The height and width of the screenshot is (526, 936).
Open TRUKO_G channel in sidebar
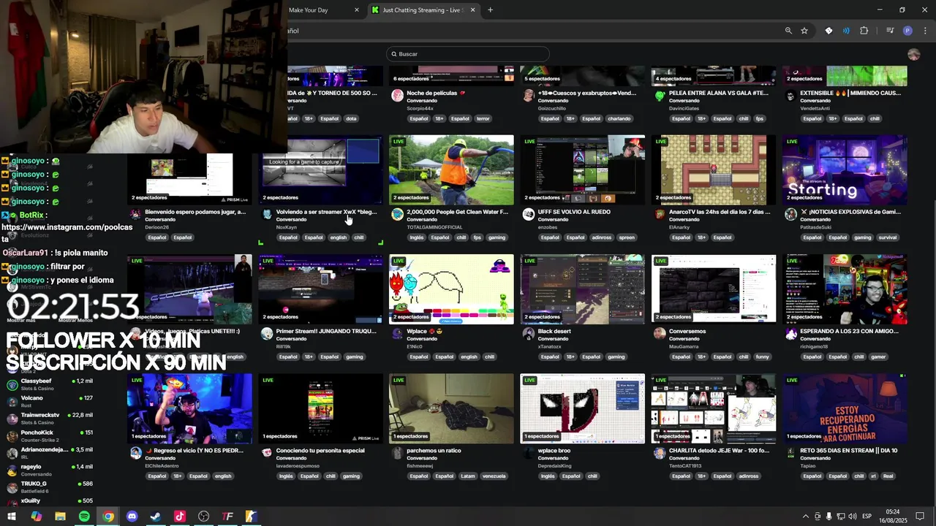[x=49, y=487]
